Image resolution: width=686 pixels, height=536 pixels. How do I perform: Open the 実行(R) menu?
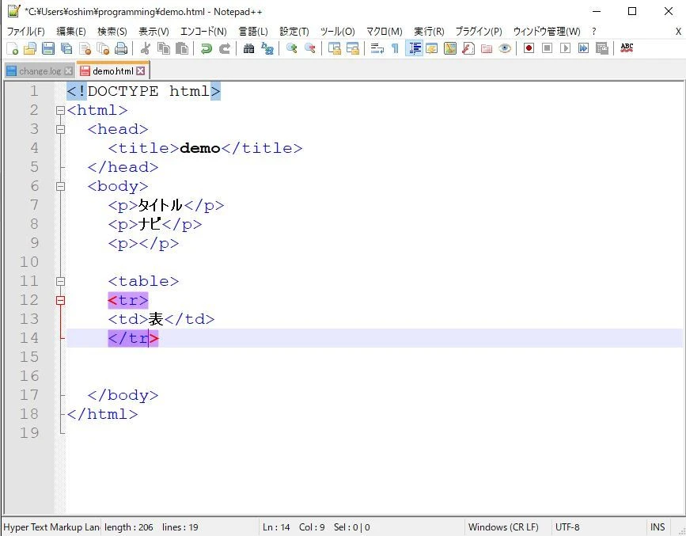(429, 32)
